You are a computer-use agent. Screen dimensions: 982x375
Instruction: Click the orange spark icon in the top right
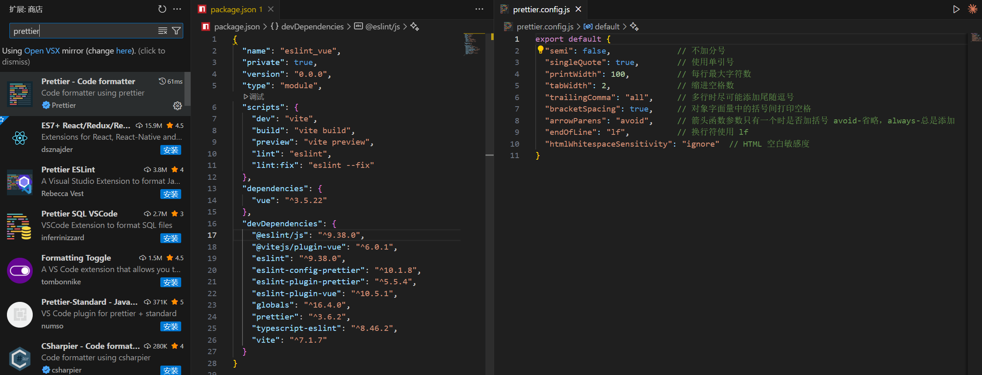click(973, 9)
